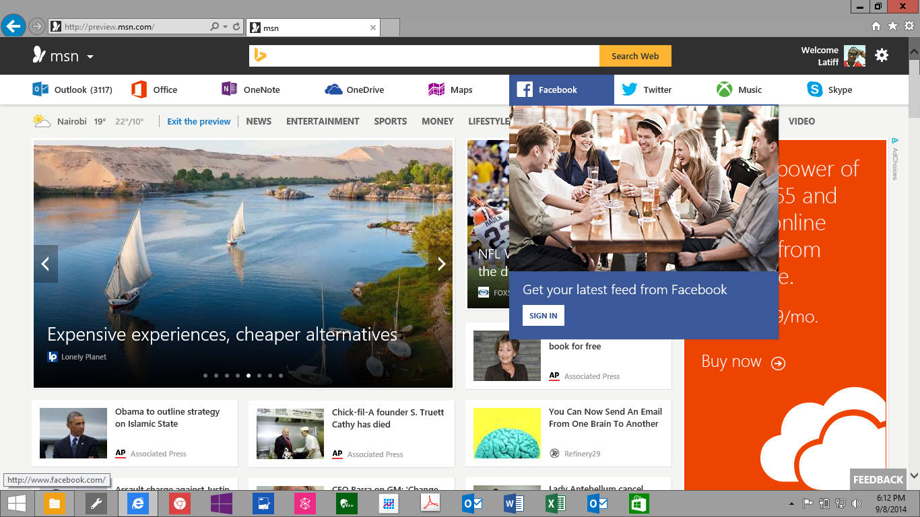This screenshot has width=920, height=517.
Task: Click the FEEDBACK button
Action: 878,479
